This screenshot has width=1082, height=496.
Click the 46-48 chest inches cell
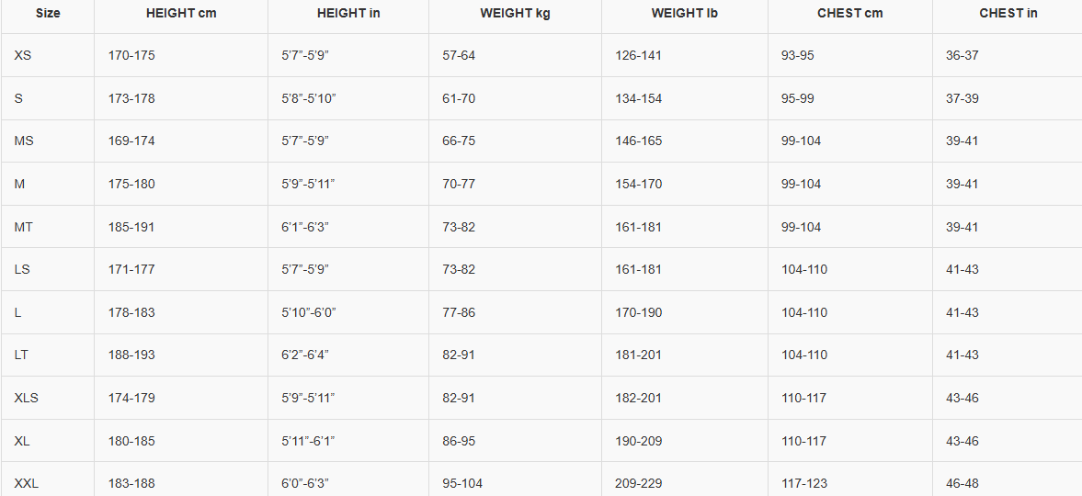(x=962, y=483)
